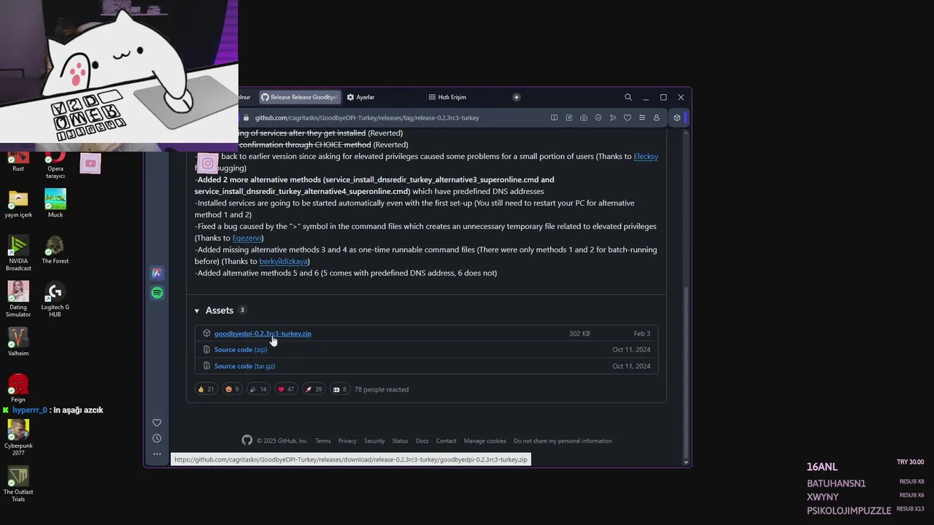Open new tab with plus button
The width and height of the screenshot is (934, 525).
[x=517, y=97]
